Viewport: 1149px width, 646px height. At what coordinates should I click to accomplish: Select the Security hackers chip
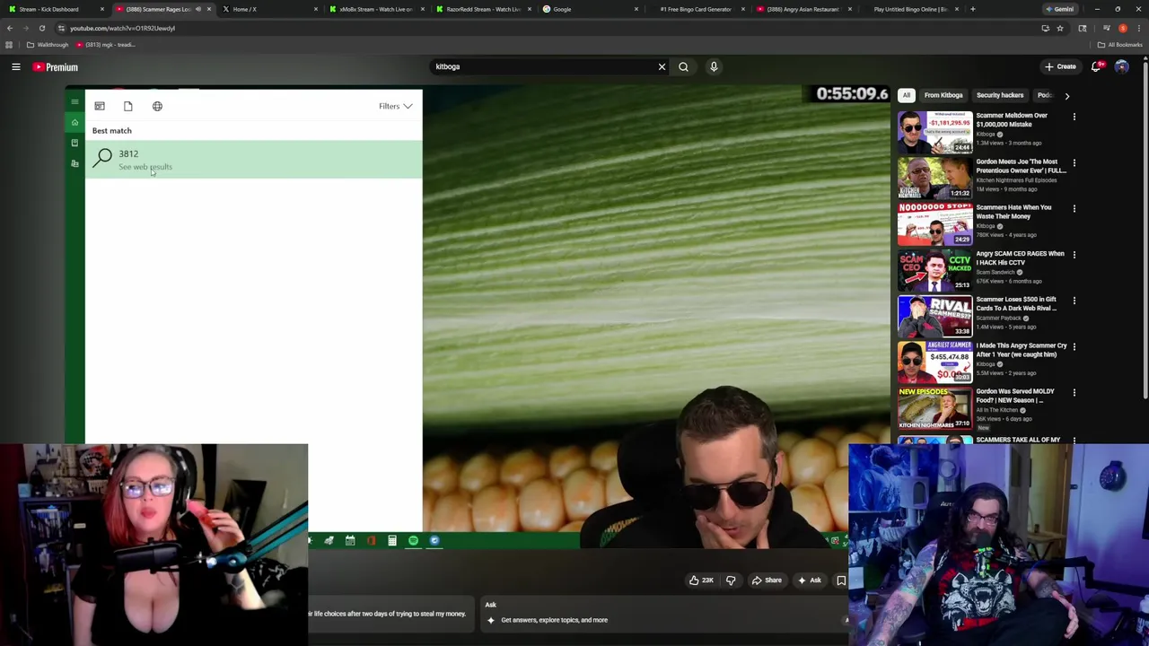[999, 95]
